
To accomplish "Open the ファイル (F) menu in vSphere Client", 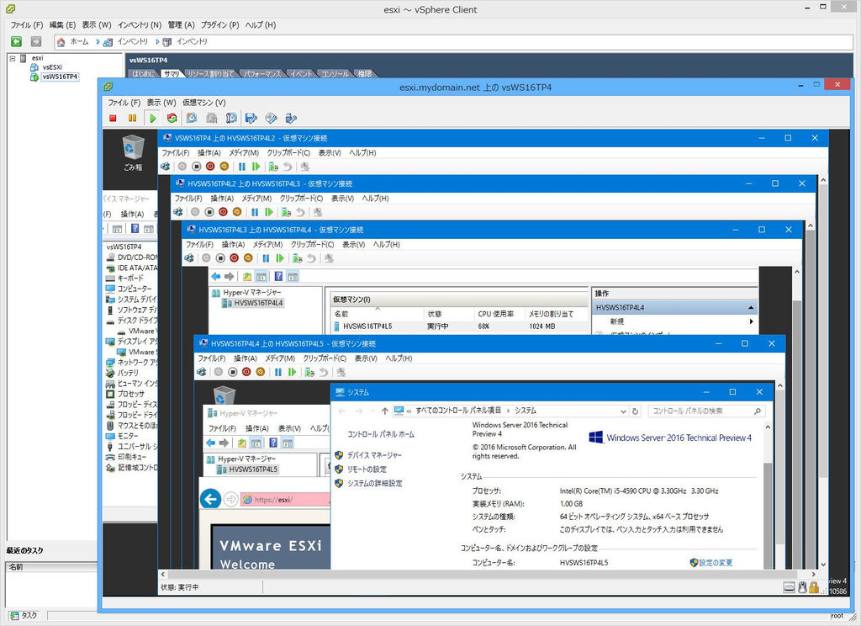I will (x=27, y=24).
